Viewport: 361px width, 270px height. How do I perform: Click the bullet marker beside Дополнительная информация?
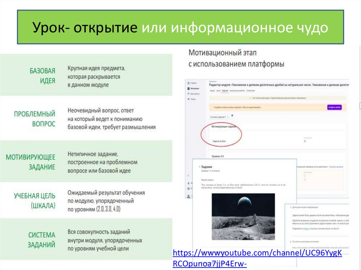290,207
